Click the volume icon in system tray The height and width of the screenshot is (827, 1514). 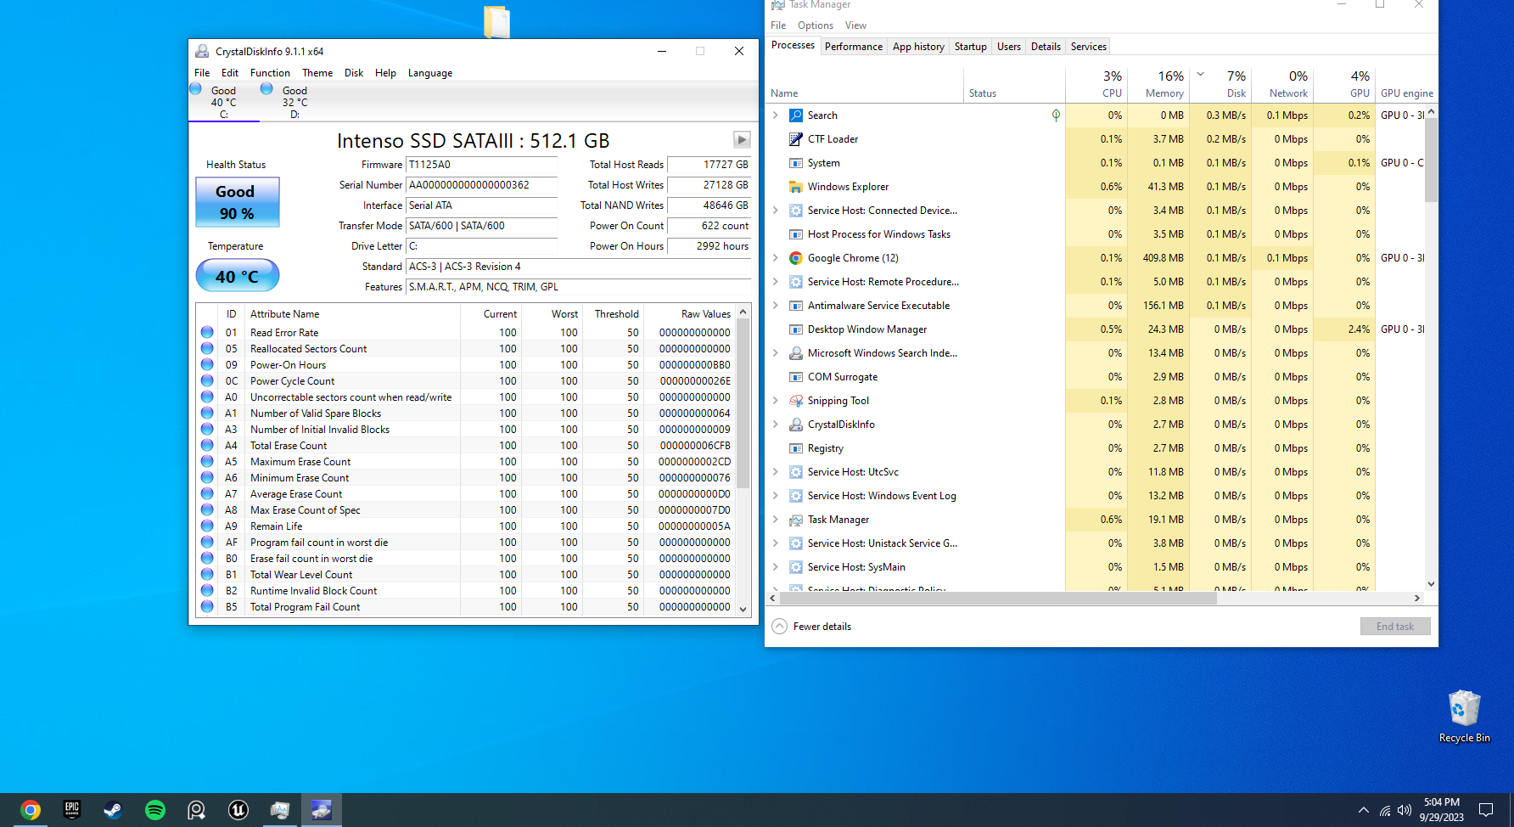click(x=1405, y=810)
